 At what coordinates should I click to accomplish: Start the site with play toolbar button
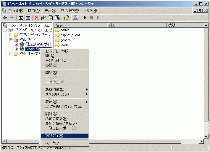click(85, 18)
